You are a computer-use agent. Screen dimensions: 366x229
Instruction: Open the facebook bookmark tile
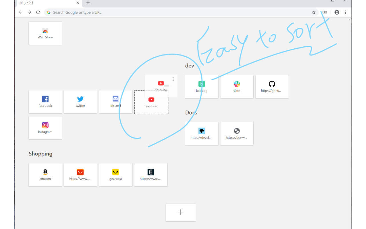click(x=45, y=102)
